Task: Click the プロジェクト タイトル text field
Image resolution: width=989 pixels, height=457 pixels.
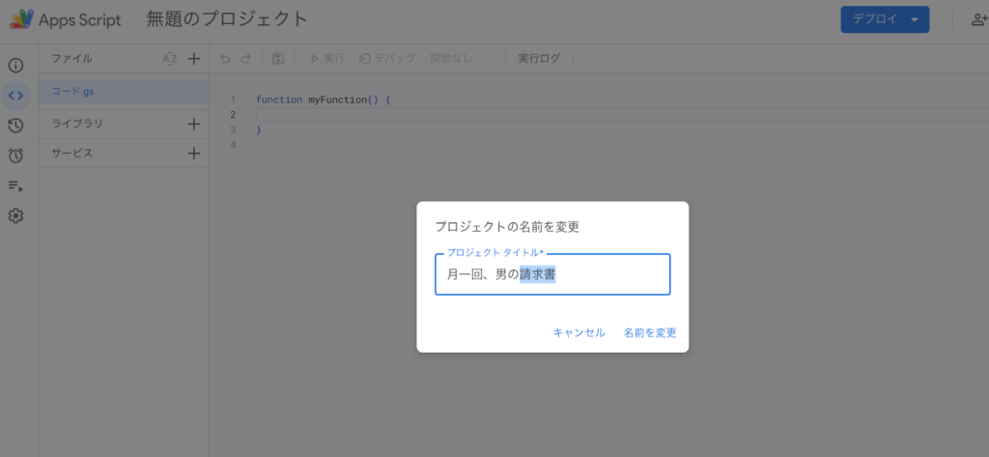Action: (x=552, y=275)
